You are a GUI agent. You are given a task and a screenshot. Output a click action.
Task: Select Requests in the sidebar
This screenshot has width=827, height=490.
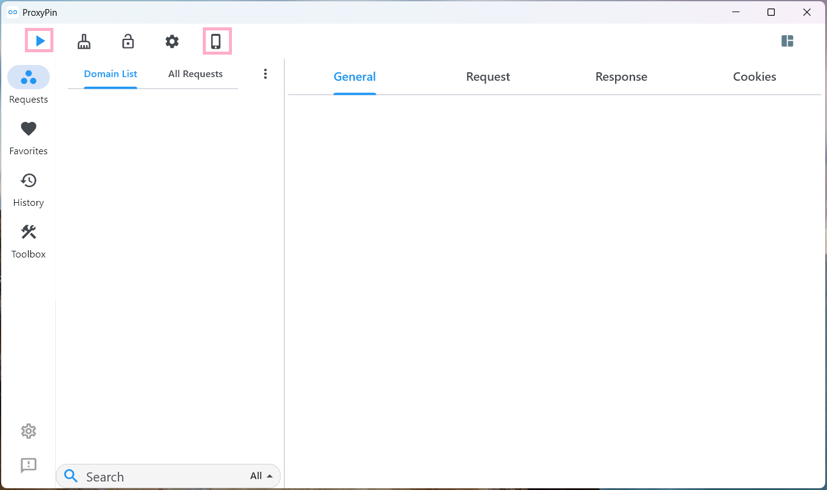coord(29,85)
